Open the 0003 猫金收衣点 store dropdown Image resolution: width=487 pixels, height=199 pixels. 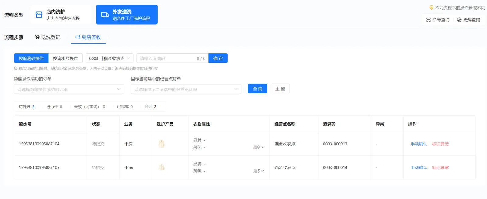tap(109, 58)
